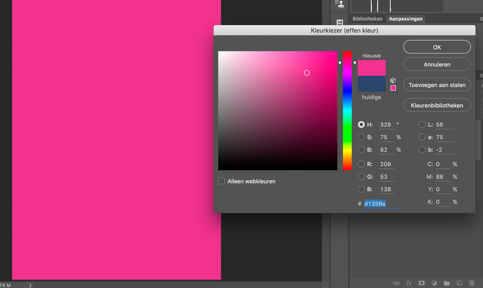Click the blue value field 138

[387, 189]
